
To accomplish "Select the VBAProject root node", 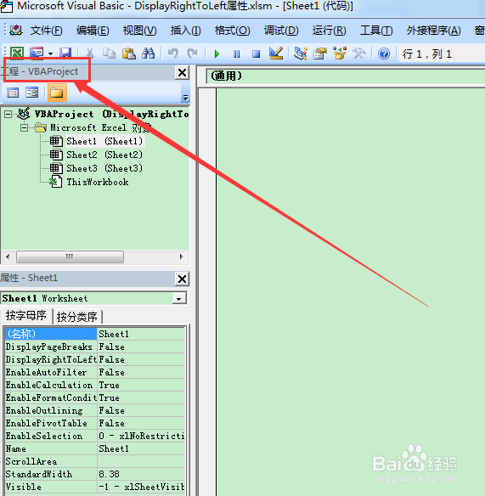I will 111,114.
